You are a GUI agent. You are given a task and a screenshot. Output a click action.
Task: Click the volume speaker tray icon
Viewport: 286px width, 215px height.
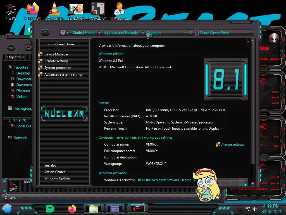tap(255, 209)
